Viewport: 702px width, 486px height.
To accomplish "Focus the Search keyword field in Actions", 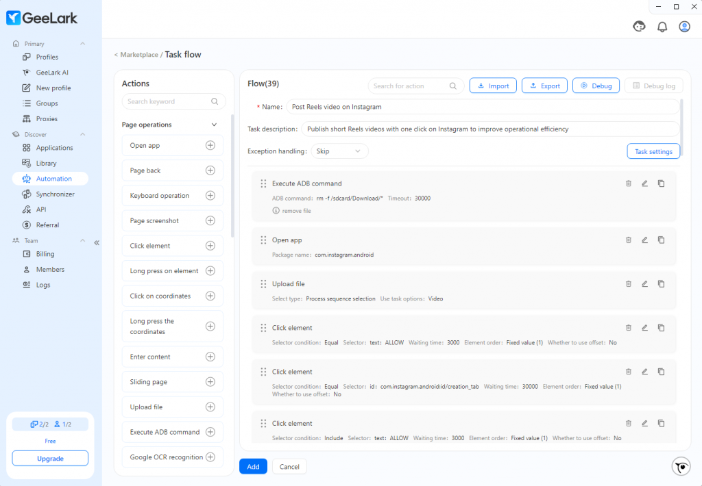I will click(x=173, y=101).
